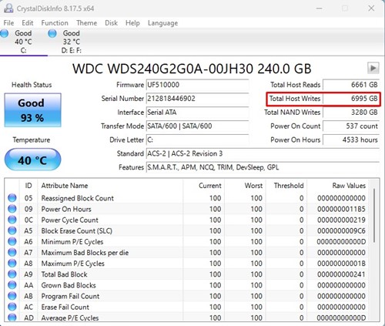Click the Power Cycle Count row name
Viewport: 385px width, 326px height.
tap(70, 220)
